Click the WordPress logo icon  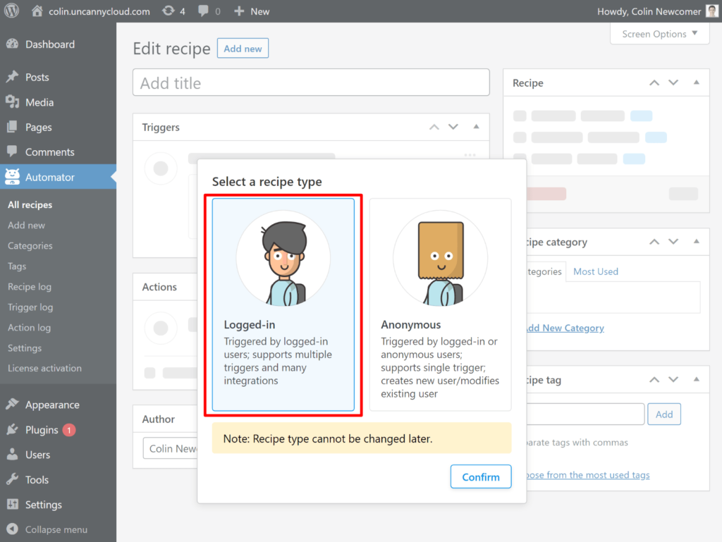11,11
